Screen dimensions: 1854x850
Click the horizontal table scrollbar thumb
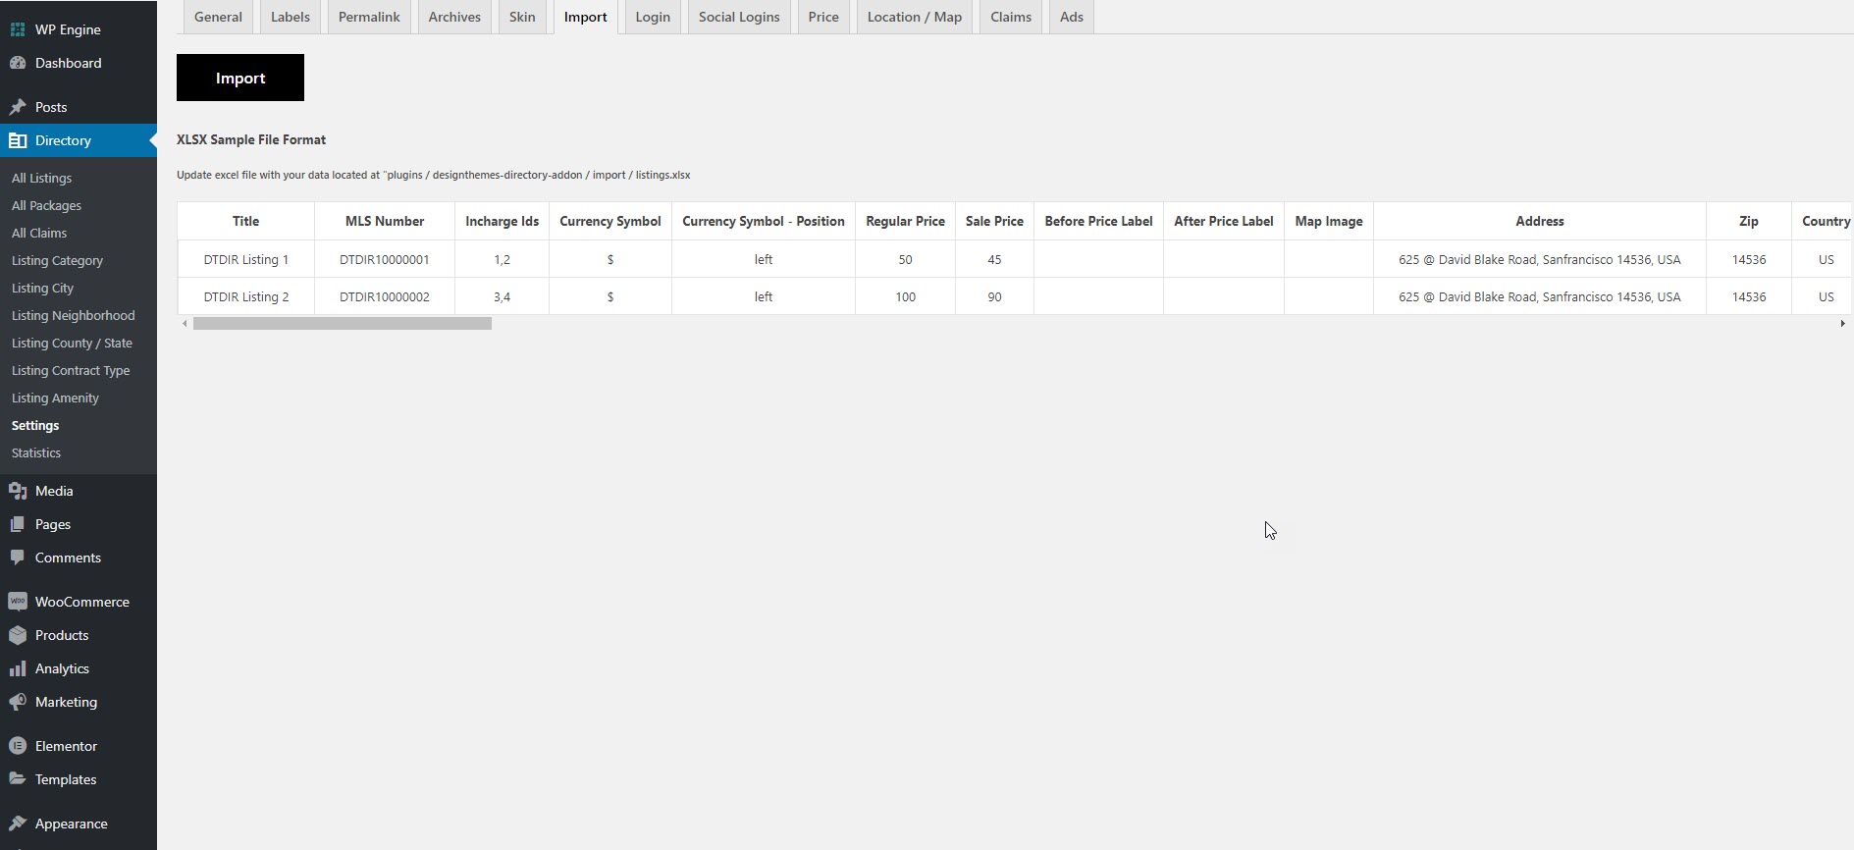[343, 323]
